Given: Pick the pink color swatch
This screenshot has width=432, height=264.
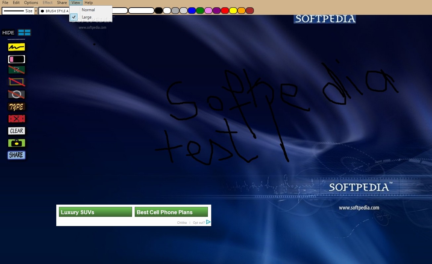Looking at the screenshot, I should pos(208,11).
